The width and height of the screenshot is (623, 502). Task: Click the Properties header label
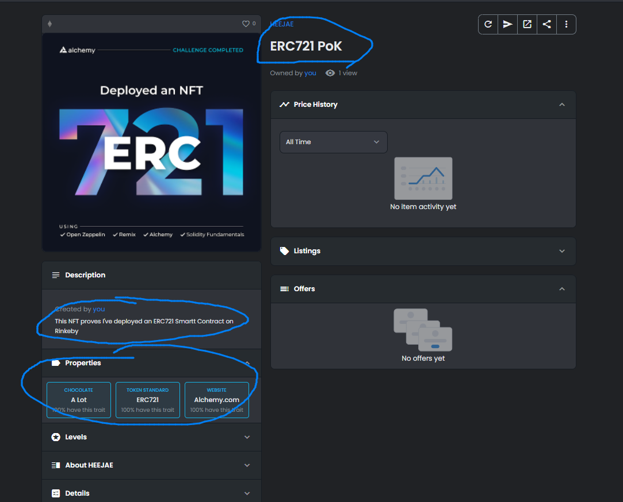(x=83, y=363)
